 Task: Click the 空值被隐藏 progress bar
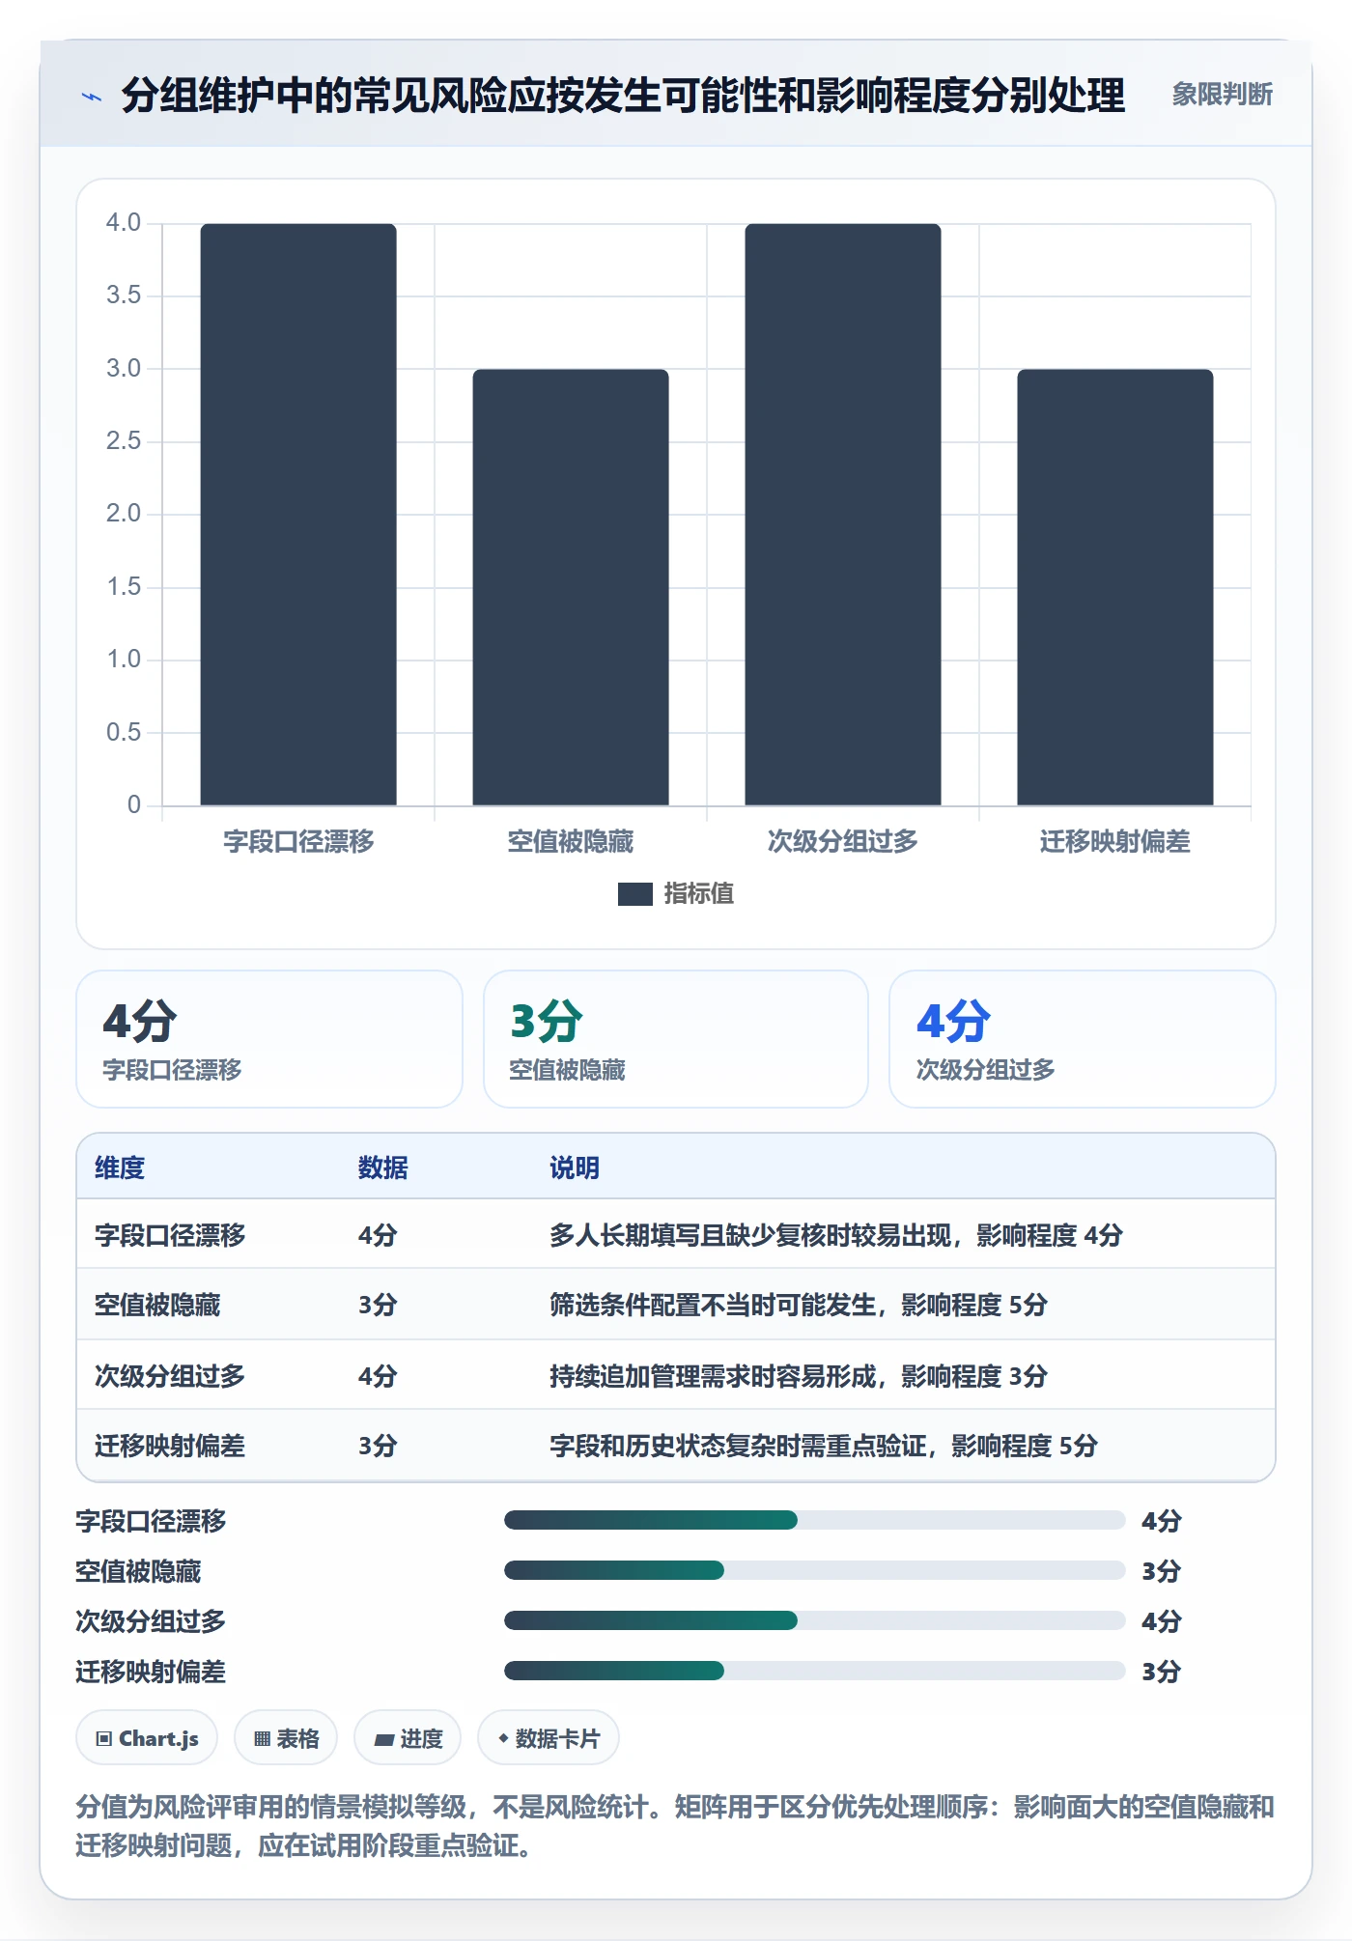point(815,1571)
